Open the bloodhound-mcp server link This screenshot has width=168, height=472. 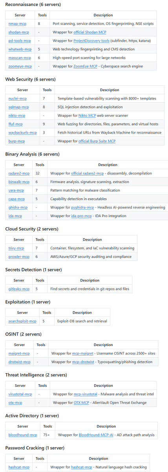click(x=23, y=435)
